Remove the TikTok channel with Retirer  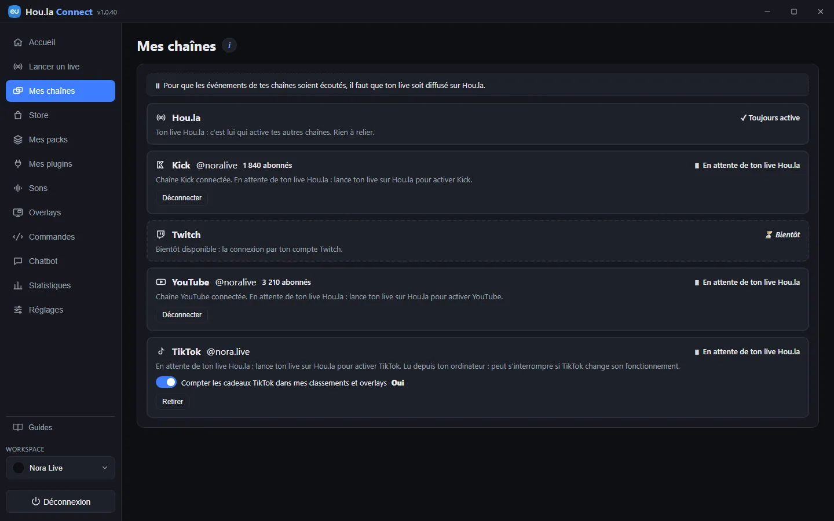pos(173,402)
